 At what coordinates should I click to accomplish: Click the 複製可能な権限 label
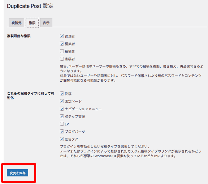19,36
